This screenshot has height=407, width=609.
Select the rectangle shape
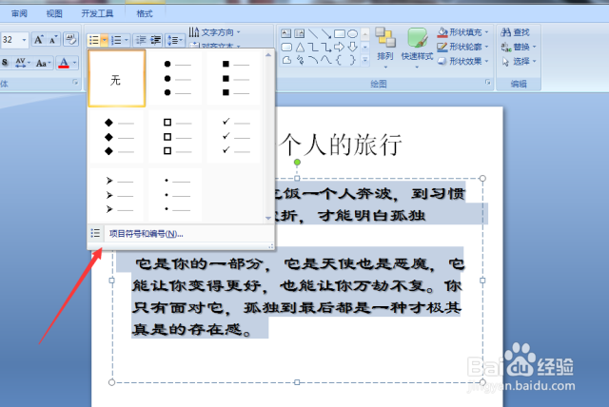[x=340, y=33]
